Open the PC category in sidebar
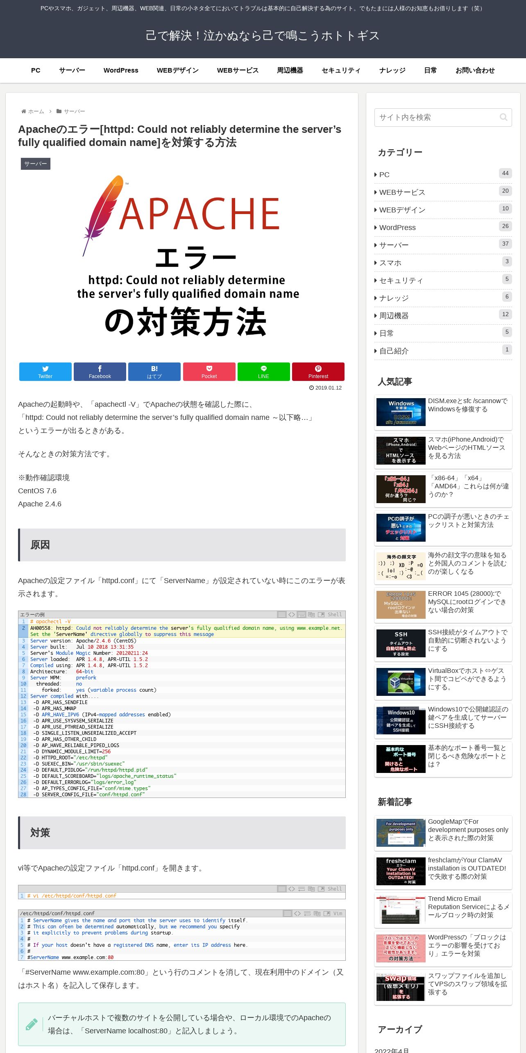Image resolution: width=526 pixels, height=1053 pixels. pyautogui.click(x=443, y=175)
